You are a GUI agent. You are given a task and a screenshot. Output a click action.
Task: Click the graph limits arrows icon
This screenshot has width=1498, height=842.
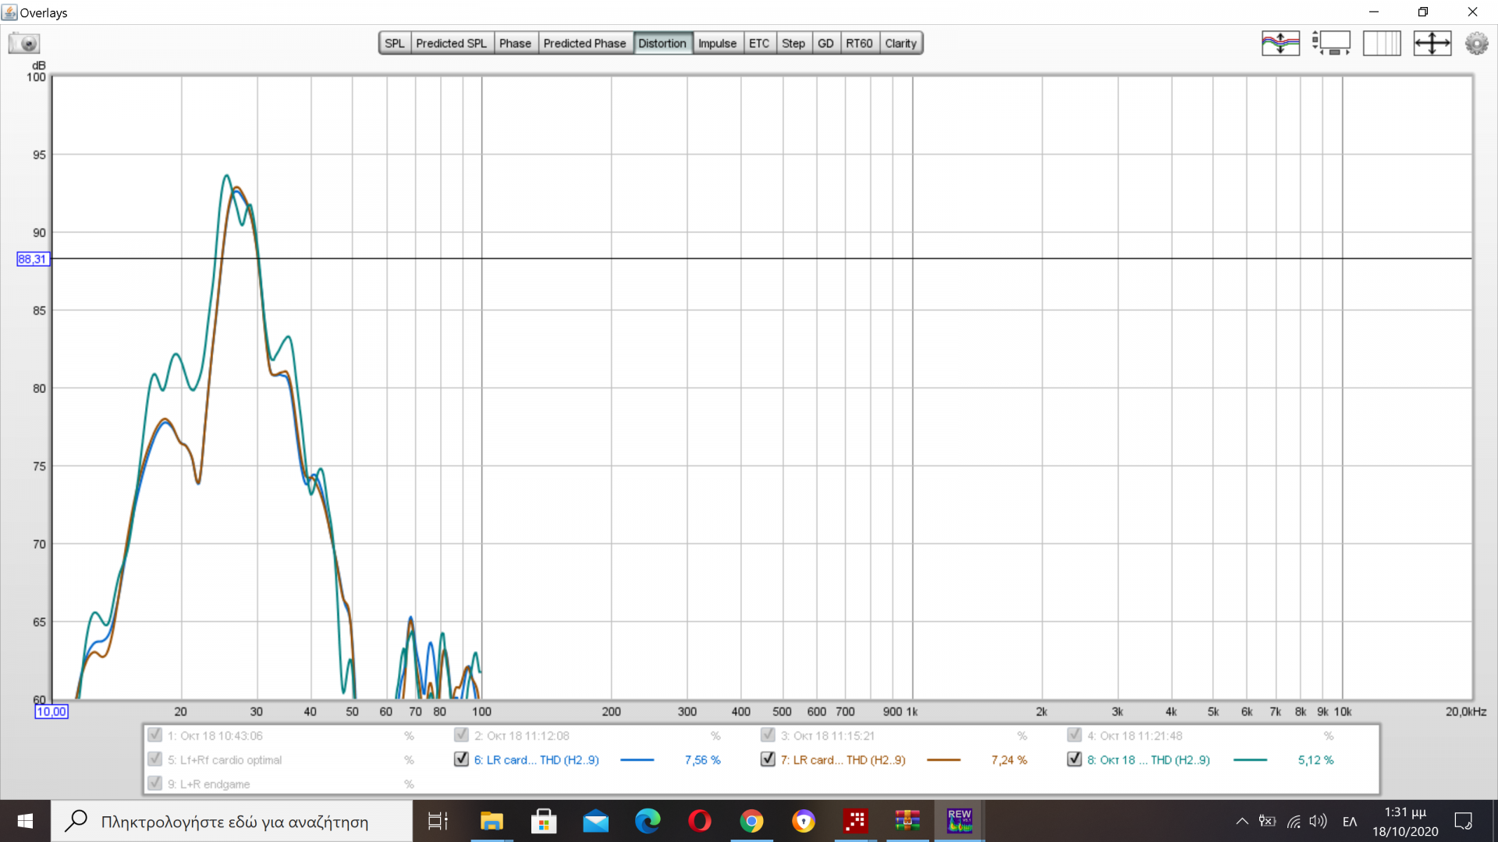coord(1432,43)
